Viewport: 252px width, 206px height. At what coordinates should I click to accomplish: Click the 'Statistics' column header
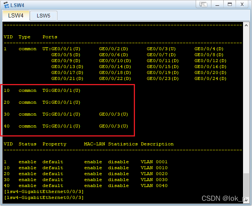click(123, 144)
